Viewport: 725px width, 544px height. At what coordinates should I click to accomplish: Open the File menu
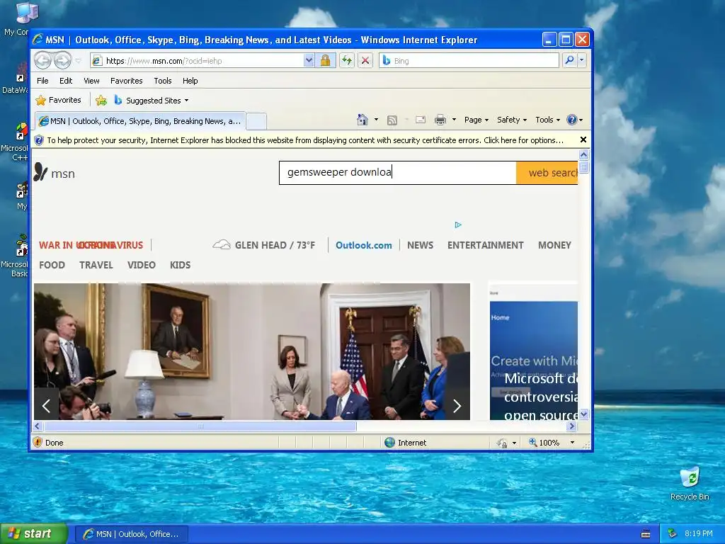pyautogui.click(x=42, y=81)
